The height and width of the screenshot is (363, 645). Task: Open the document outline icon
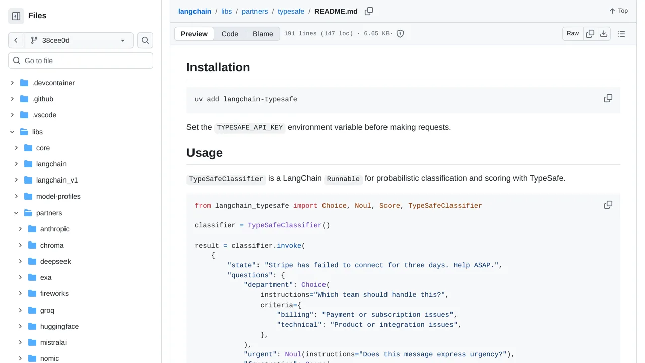tap(621, 34)
